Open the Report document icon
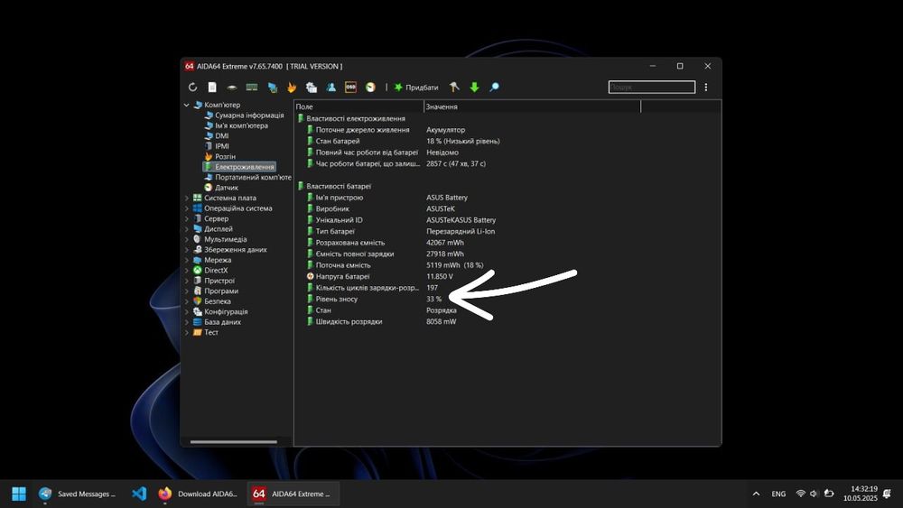 [x=212, y=87]
